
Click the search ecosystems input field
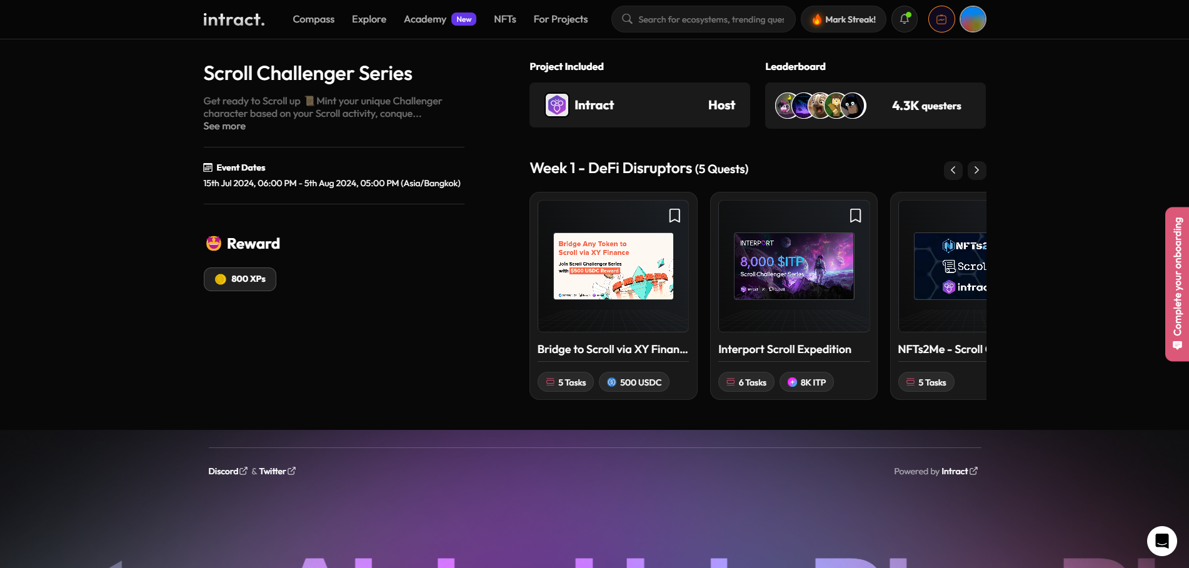[x=711, y=19]
